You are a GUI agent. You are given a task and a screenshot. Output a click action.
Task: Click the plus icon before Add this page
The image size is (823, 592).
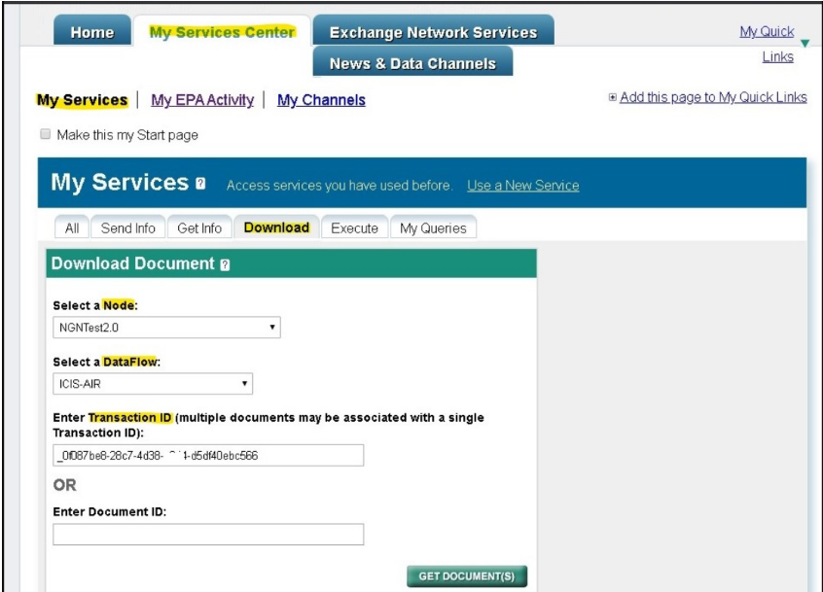[x=612, y=97]
